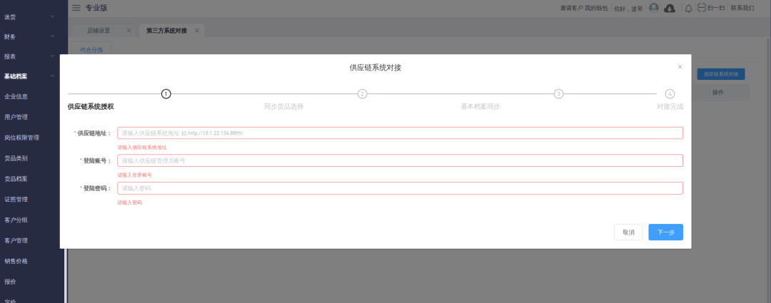Click the 下一步 button

click(665, 232)
